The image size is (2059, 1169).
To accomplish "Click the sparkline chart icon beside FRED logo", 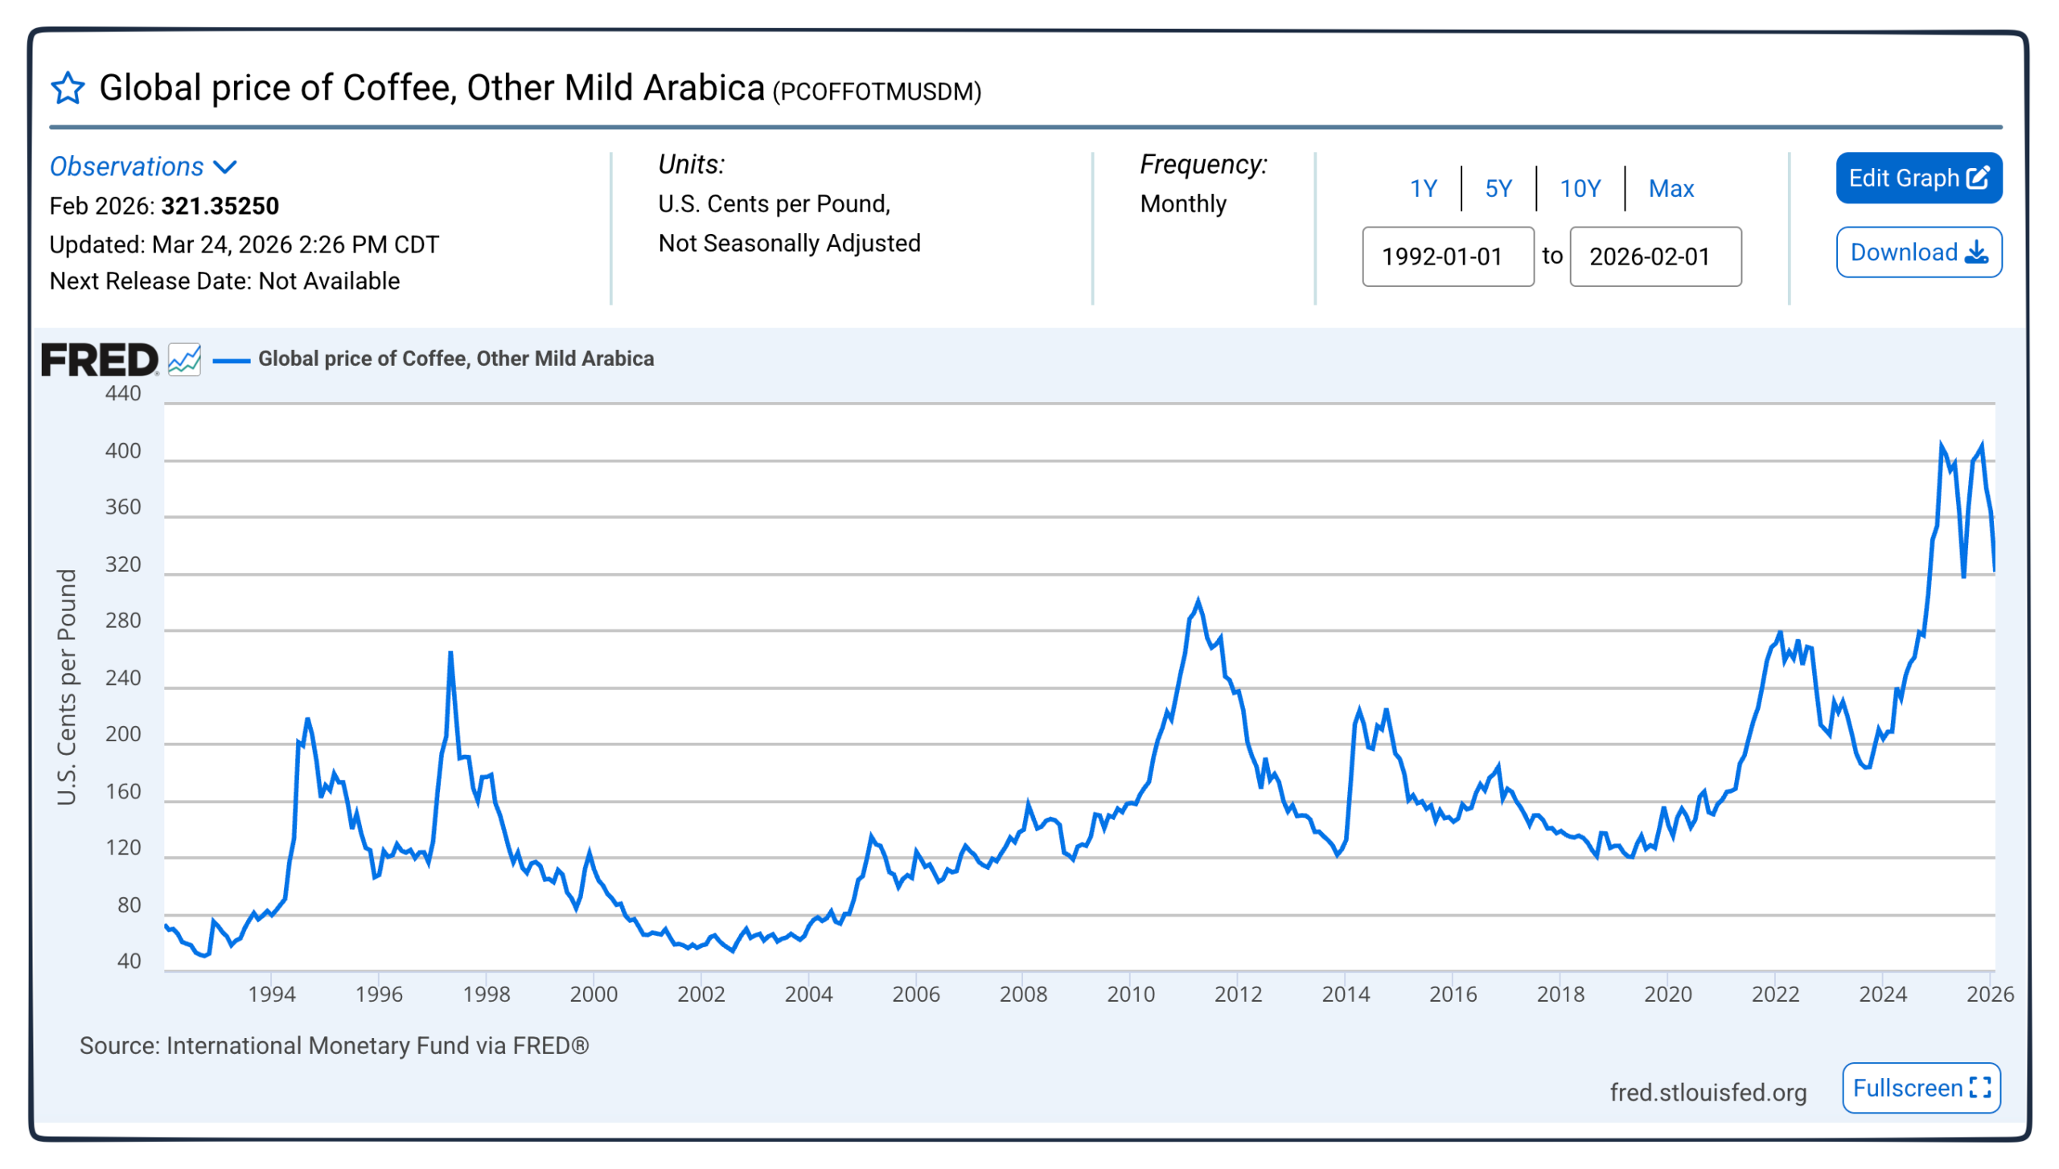I will (x=183, y=359).
